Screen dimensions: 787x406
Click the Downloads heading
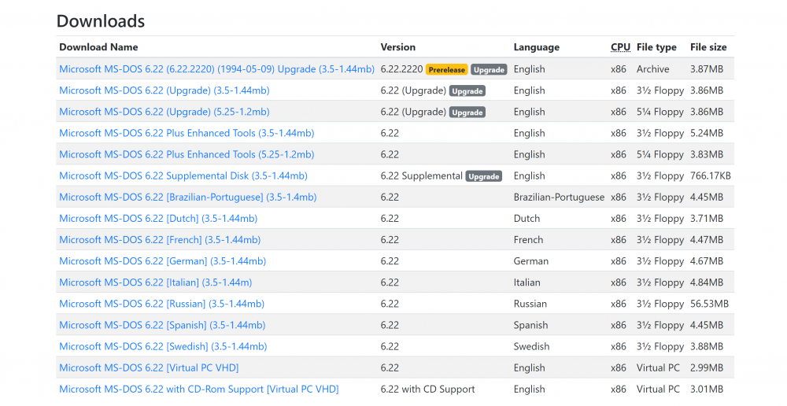point(101,21)
